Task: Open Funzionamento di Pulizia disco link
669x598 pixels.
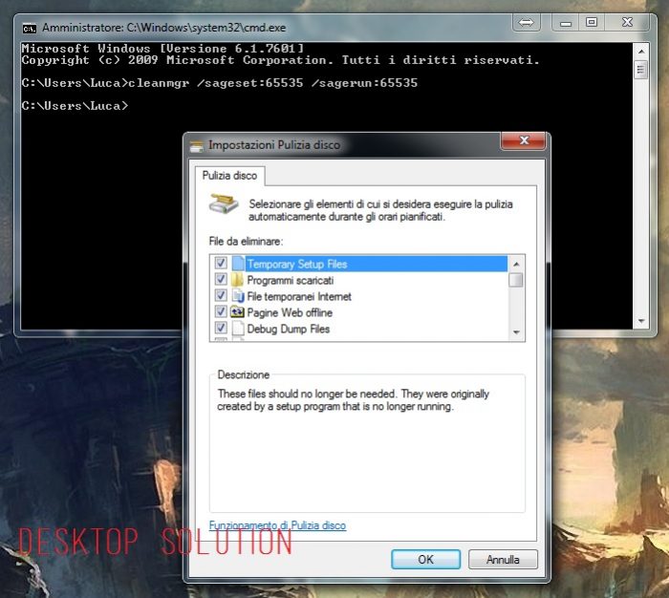Action: pos(277,525)
